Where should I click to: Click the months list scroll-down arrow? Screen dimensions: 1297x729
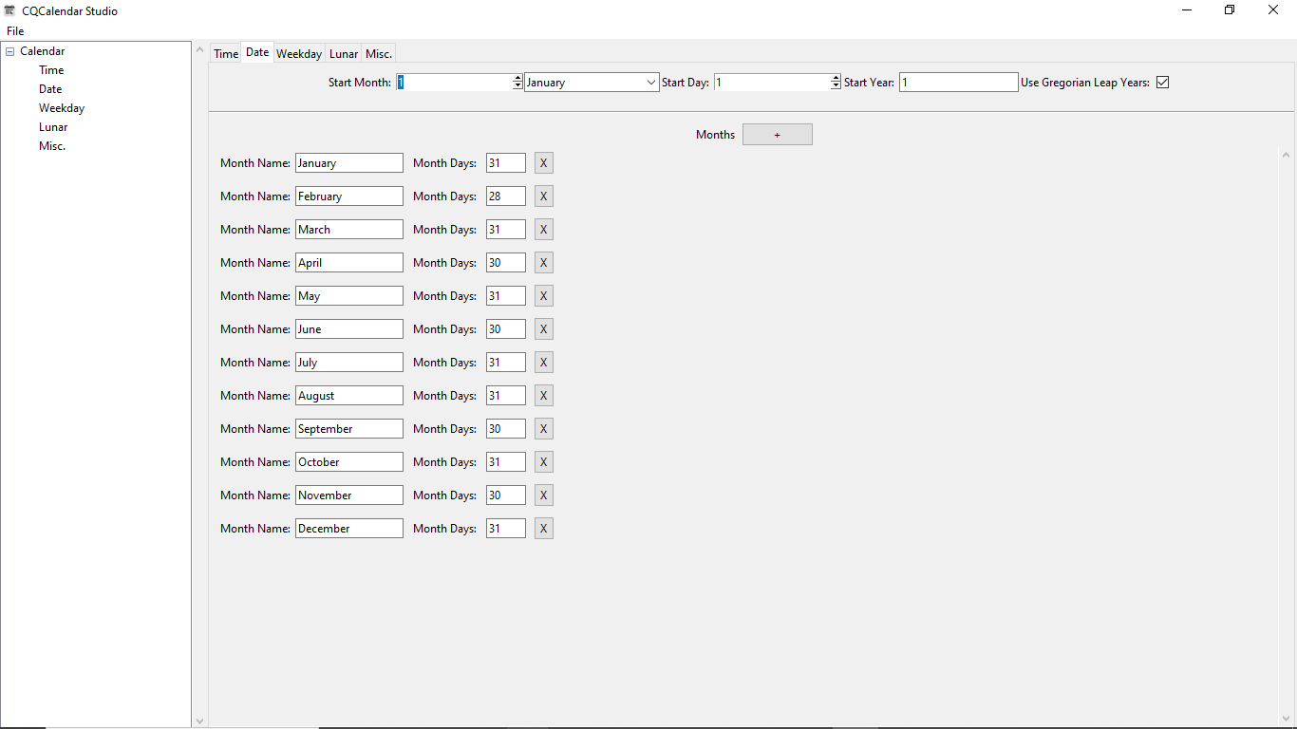coord(1287,719)
